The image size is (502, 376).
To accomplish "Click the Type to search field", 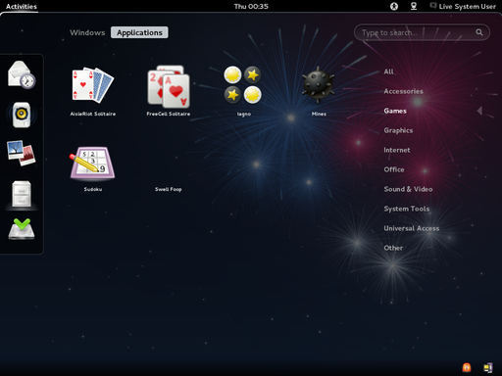I will click(422, 32).
